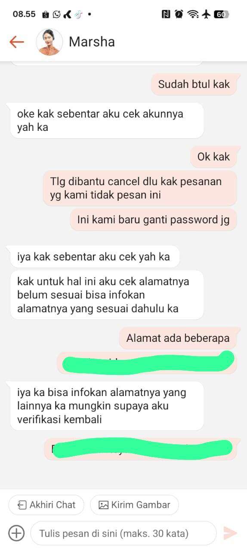Select the "Sudah btul kak" message
Screen dimensions: 247x551
coord(194,84)
